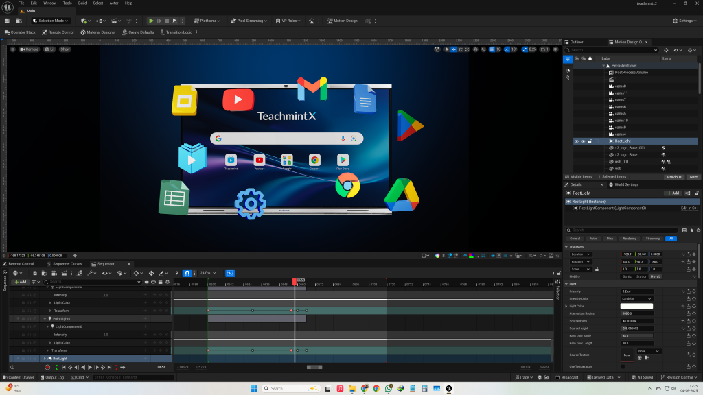The height and width of the screenshot is (395, 703).
Task: Click the Sequencer render movie clapper icon
Action: pyautogui.click(x=64, y=273)
